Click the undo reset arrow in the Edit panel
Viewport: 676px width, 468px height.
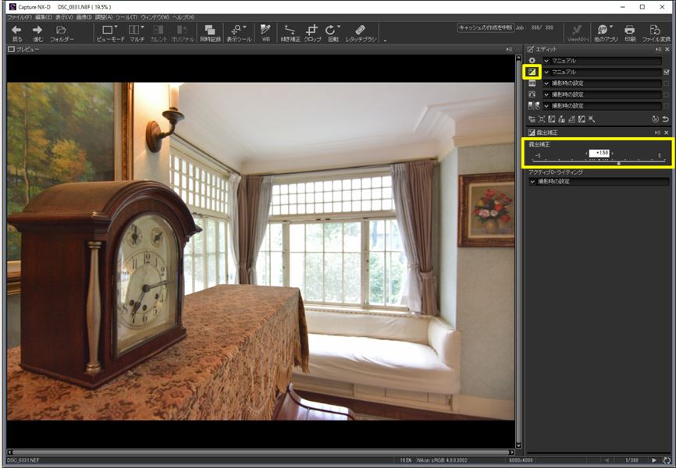[666, 119]
